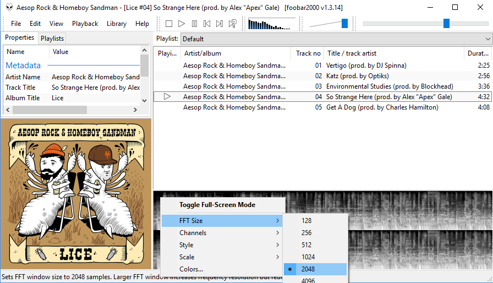Expand the Channels submenu

coord(222,233)
